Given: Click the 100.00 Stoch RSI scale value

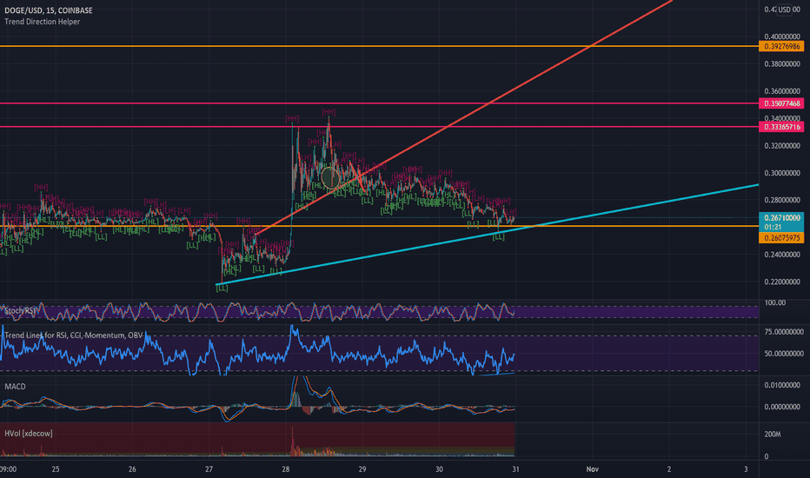Looking at the screenshot, I should click(775, 302).
